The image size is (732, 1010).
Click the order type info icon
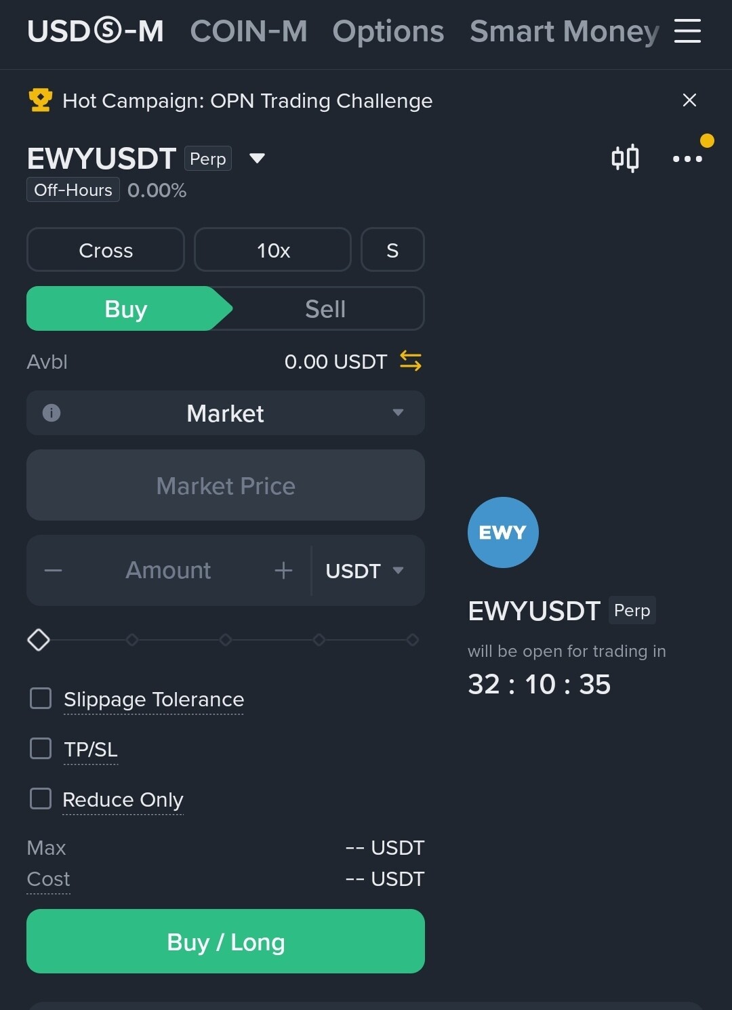(52, 413)
